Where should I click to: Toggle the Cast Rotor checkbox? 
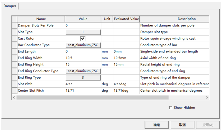coord(83,39)
